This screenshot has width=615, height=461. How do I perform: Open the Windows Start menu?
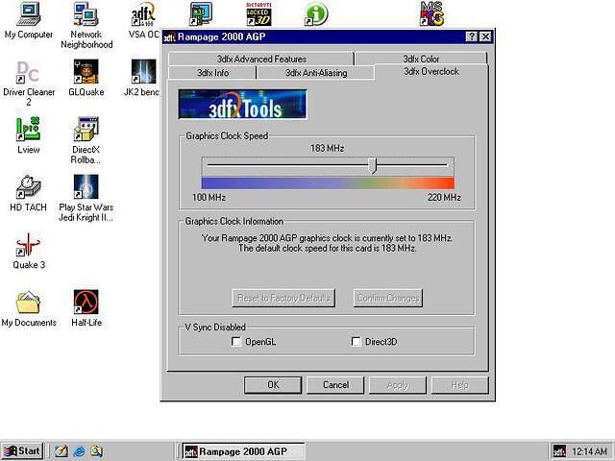click(22, 450)
